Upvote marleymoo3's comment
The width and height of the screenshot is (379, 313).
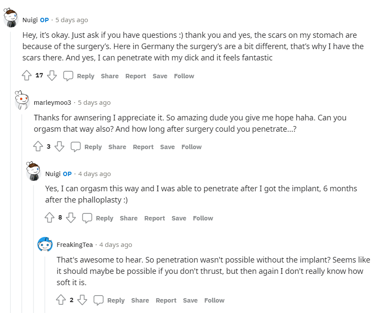coord(38,147)
